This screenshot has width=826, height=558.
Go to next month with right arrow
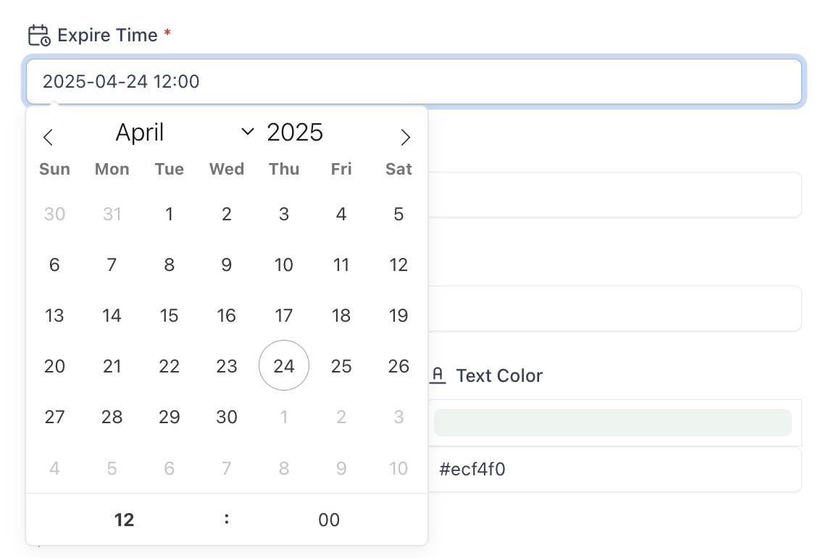tap(405, 137)
